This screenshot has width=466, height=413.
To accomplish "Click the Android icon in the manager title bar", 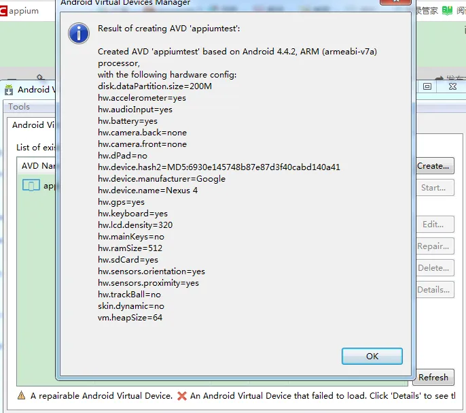I will click(9, 90).
